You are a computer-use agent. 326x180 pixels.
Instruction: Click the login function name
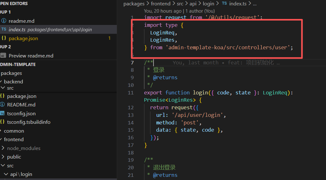[200, 93]
